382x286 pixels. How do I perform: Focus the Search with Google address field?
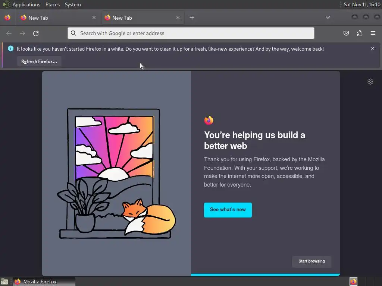tap(191, 33)
